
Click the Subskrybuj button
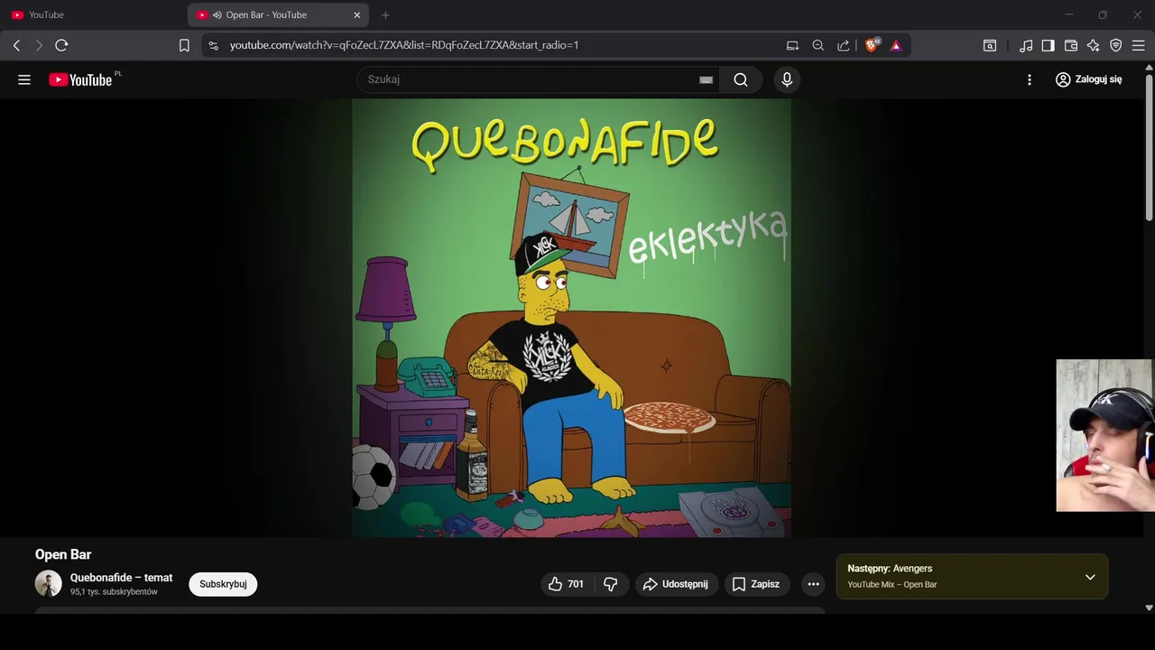click(x=223, y=584)
